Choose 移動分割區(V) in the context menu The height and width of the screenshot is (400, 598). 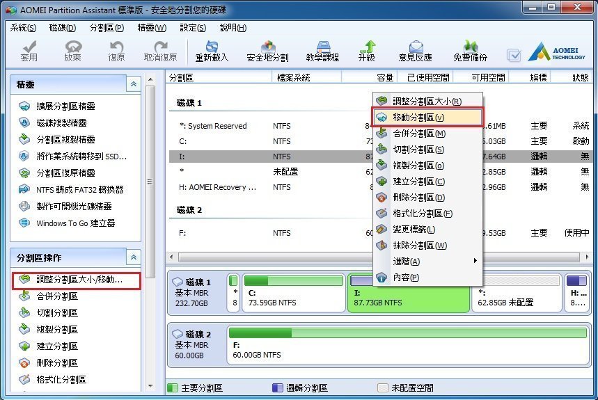click(427, 118)
